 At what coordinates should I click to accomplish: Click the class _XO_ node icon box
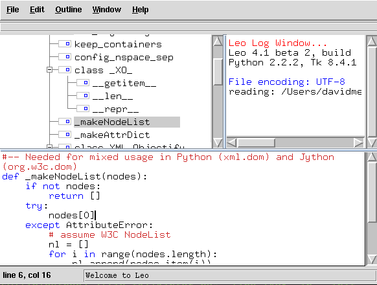(65, 70)
